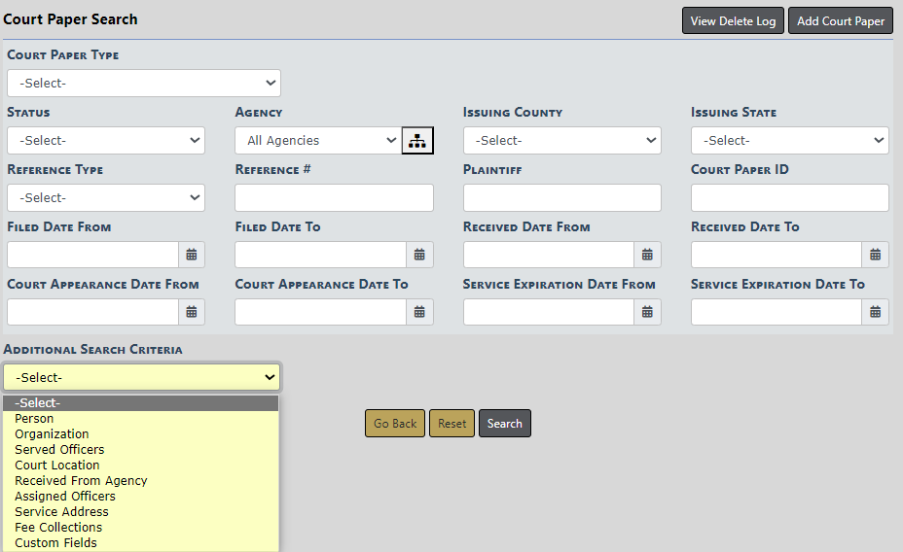
Task: Open the Issuing State dropdown
Action: pos(789,141)
